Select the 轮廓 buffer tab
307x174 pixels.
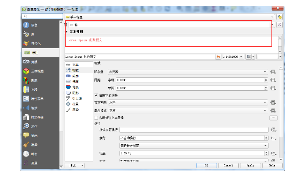79,76
